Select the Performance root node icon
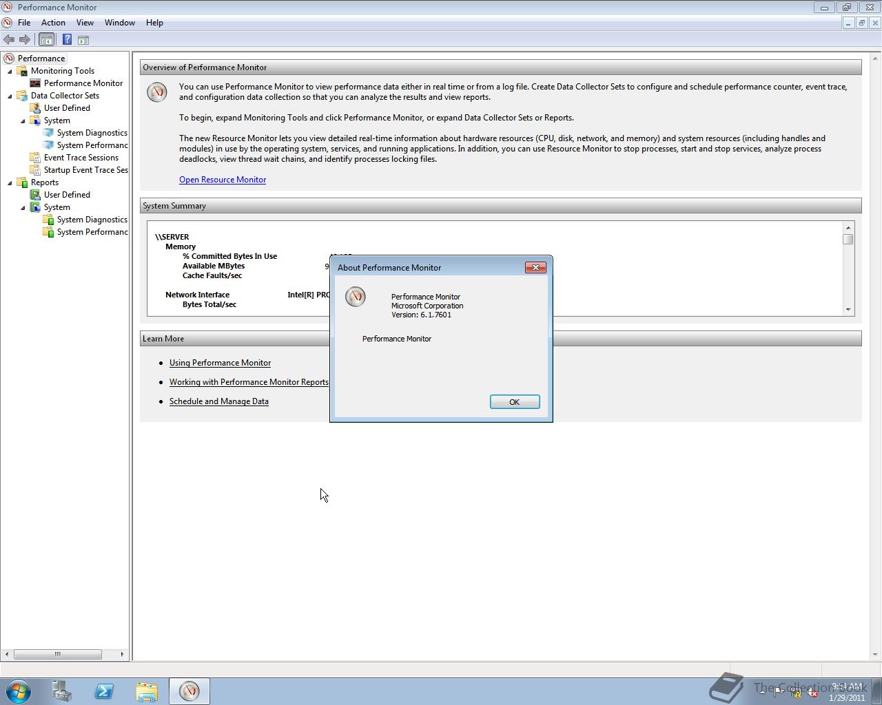This screenshot has height=705, width=882. [9, 59]
